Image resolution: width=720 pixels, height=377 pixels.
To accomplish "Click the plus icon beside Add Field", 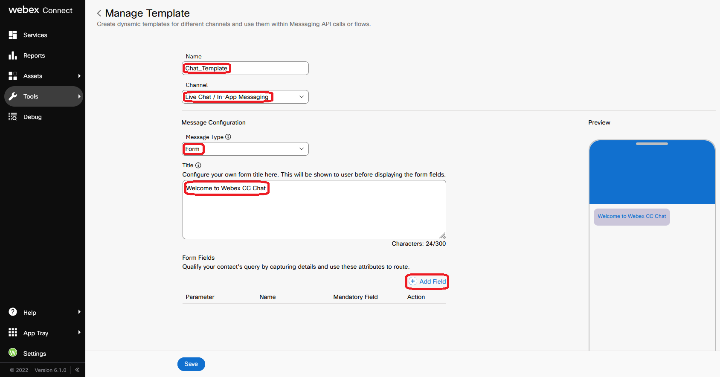I will click(x=413, y=281).
